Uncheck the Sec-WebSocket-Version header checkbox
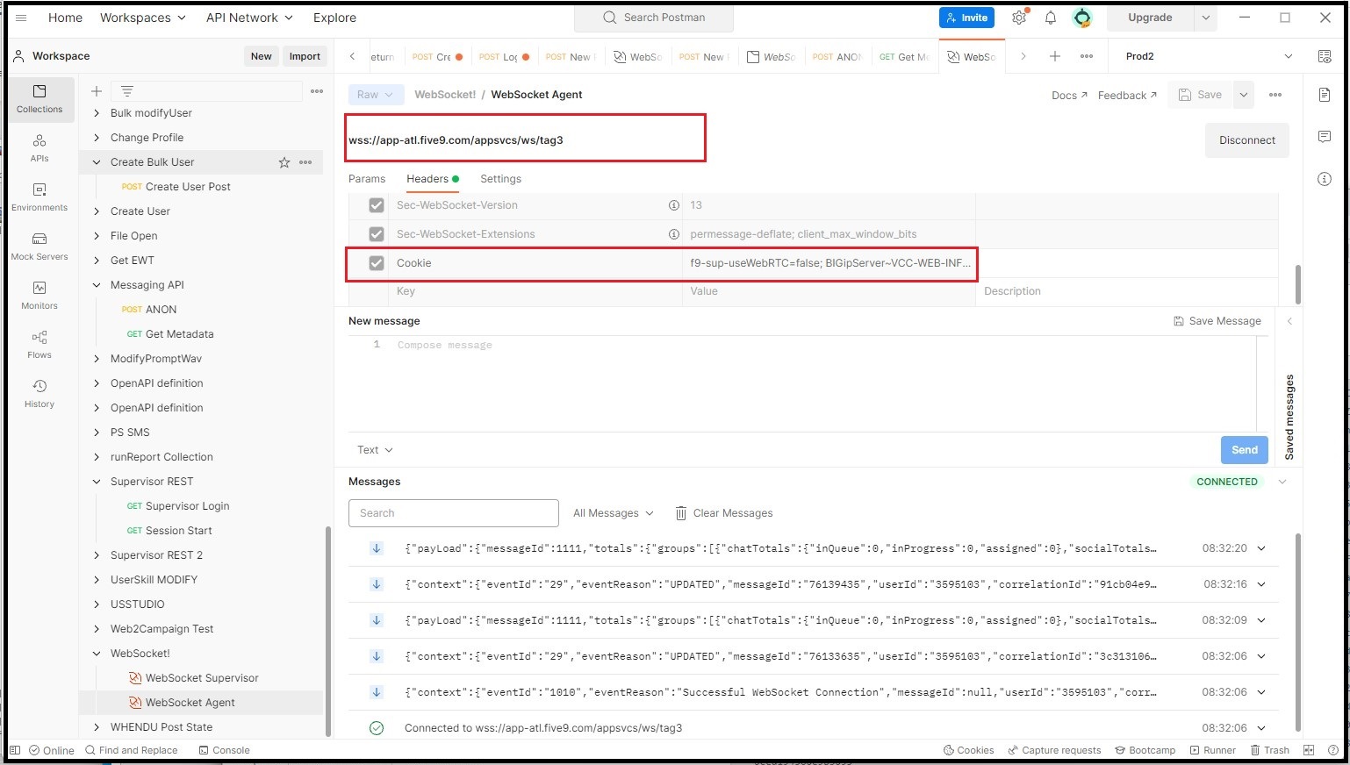 tap(377, 205)
